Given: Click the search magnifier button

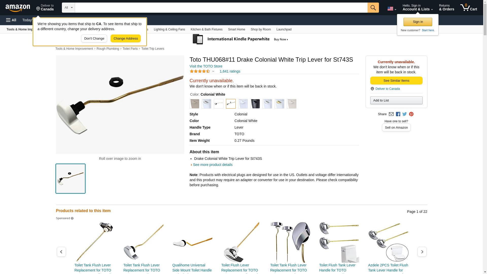Looking at the screenshot, I should (x=373, y=8).
